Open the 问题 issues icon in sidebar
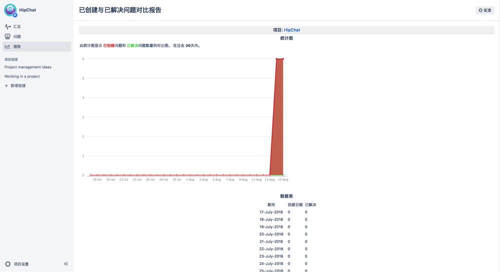Image resolution: width=500 pixels, height=272 pixels. coord(8,36)
